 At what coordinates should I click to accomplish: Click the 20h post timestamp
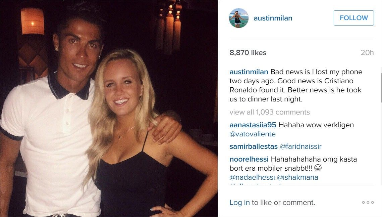(x=367, y=53)
